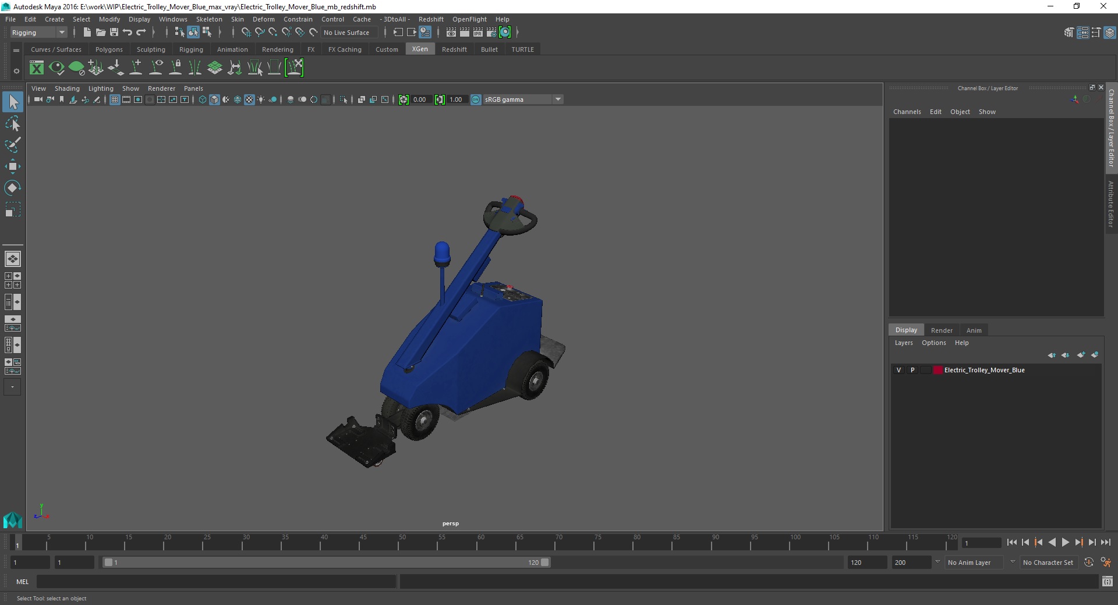Image resolution: width=1118 pixels, height=605 pixels.
Task: Switch to the Polygons shelf tab
Action: pos(109,49)
